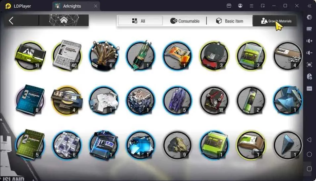Select the brown pack item with 4
The height and width of the screenshot is (181, 316).
coord(288,56)
